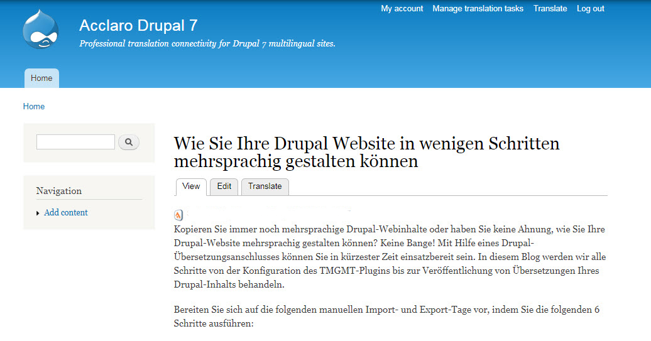The image size is (651, 341).
Task: Log out of the site
Action: 591,8
